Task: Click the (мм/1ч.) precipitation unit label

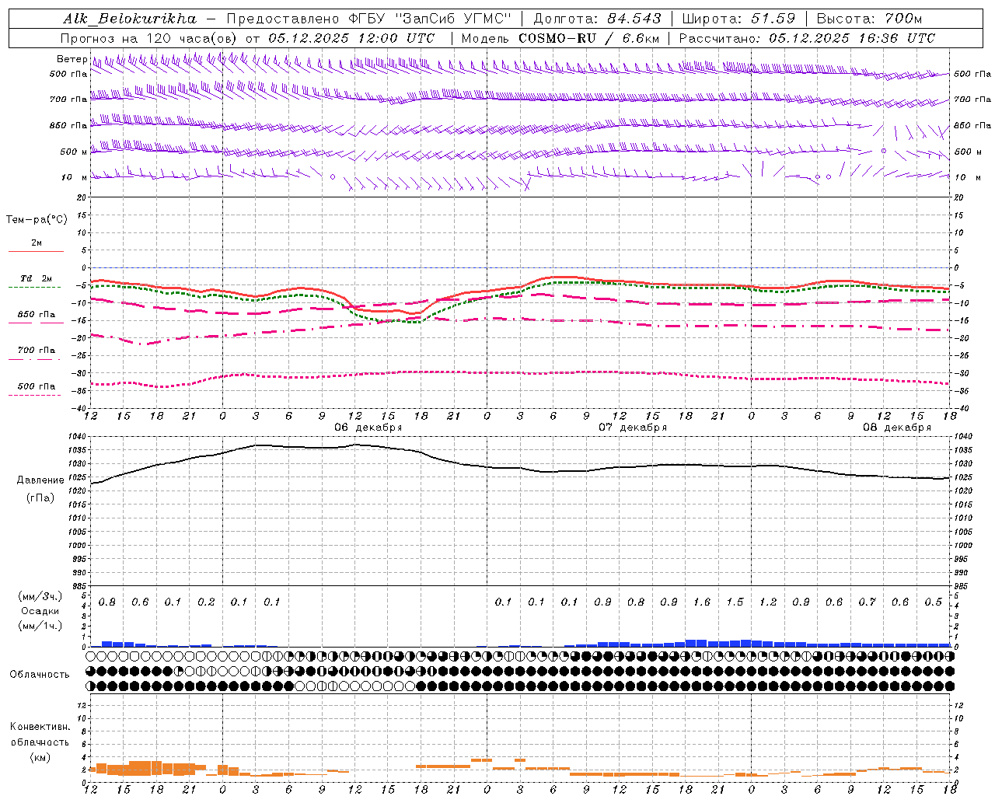Action: click(x=40, y=626)
